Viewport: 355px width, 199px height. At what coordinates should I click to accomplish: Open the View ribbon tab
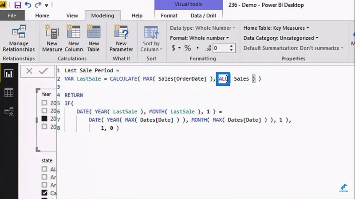coord(72,16)
